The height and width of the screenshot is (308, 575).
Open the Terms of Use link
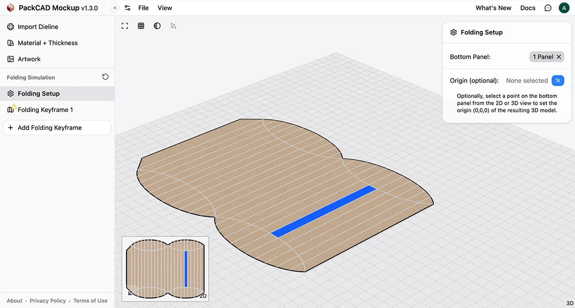[90, 301]
